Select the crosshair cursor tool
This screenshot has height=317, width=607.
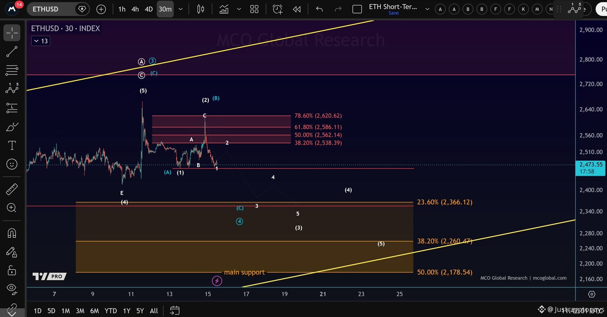[x=12, y=33]
